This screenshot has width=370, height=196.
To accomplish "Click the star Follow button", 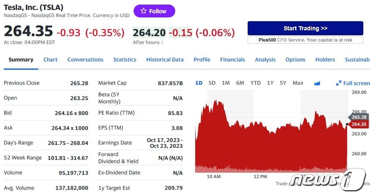I will (154, 11).
